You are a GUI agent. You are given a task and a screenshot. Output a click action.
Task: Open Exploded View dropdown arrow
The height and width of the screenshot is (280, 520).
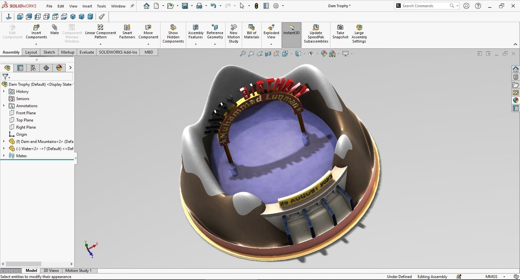pos(271,44)
